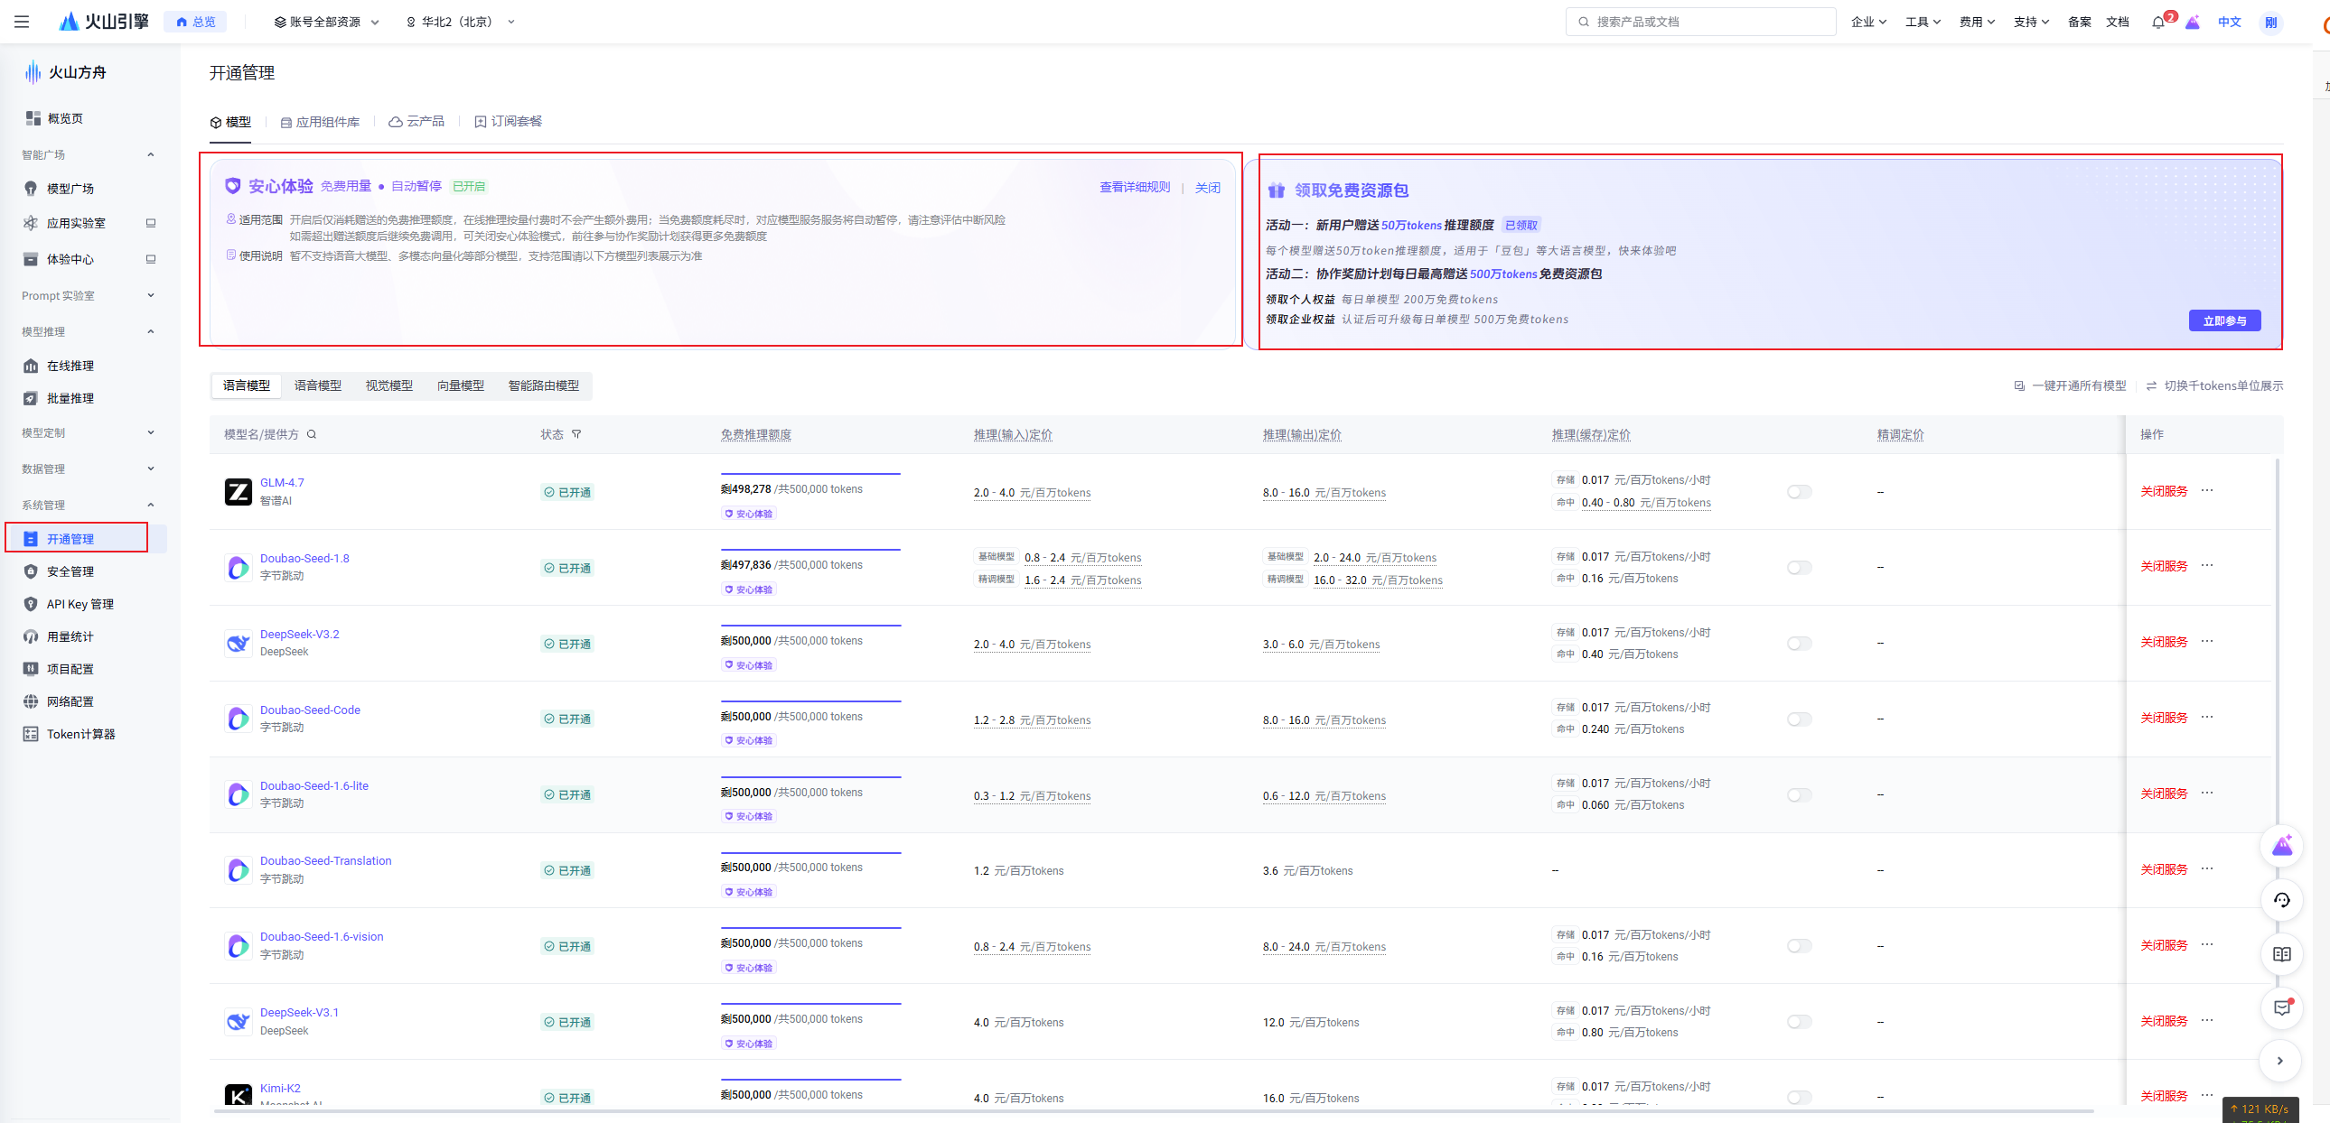Toggle the cache switch for GLM-4.7

point(1799,491)
